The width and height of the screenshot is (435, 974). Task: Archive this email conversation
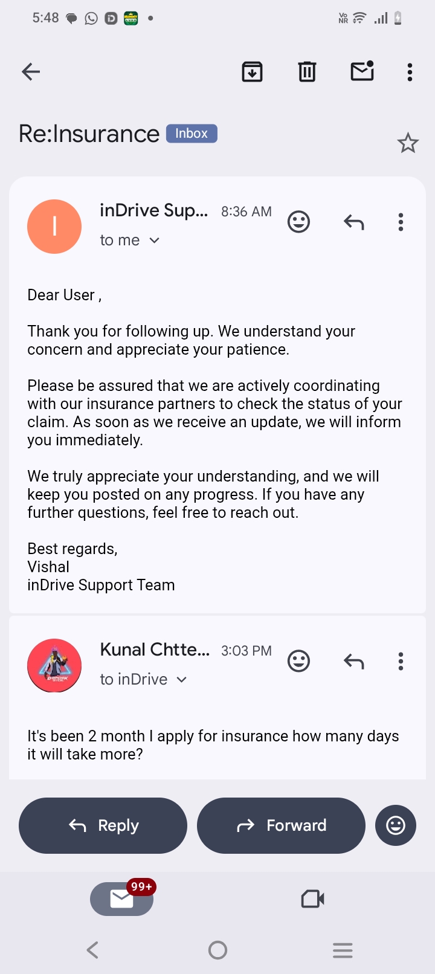252,72
